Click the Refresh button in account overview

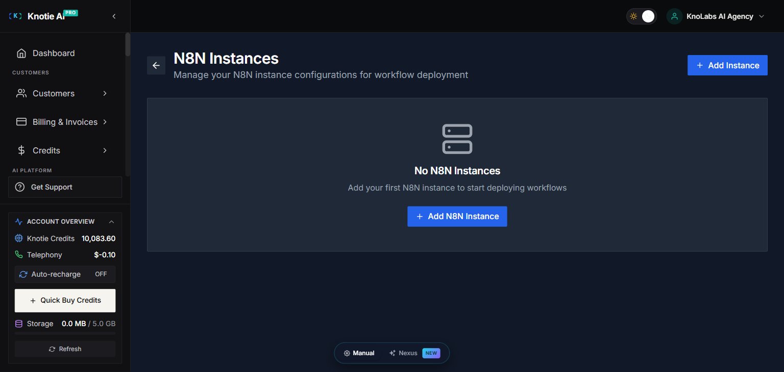pos(65,349)
